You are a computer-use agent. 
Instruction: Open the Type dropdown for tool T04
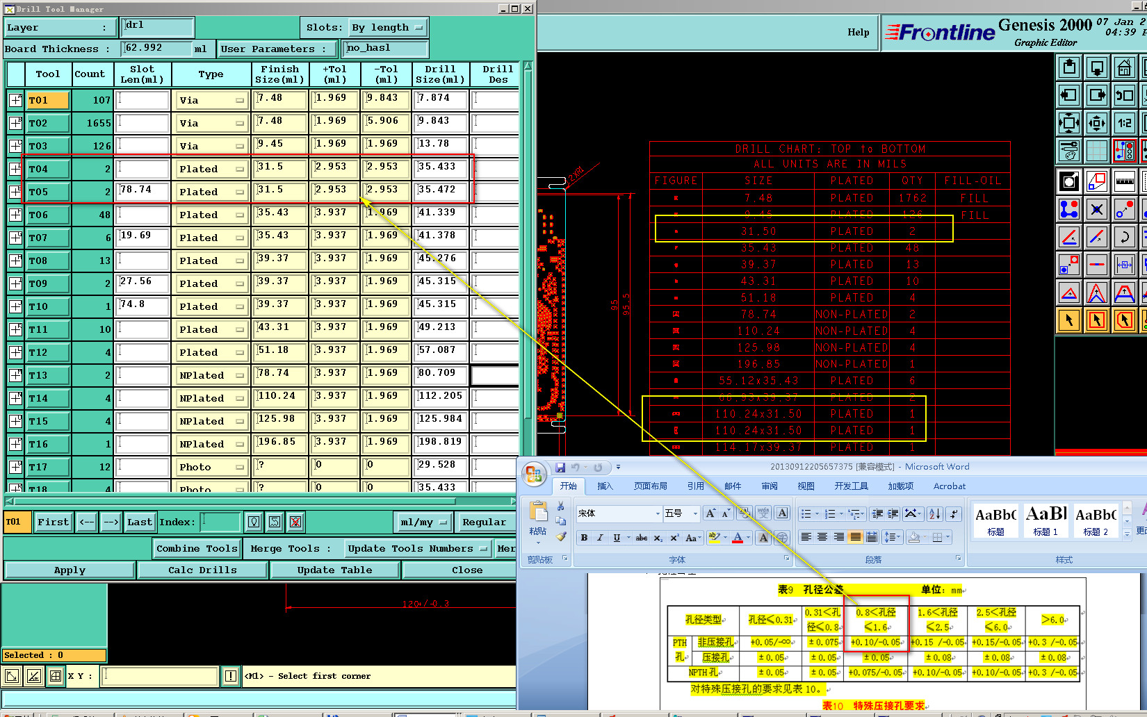[211, 169]
